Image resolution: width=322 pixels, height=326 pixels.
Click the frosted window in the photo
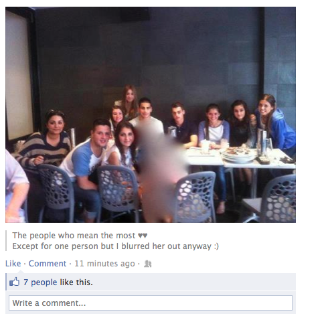(19, 76)
